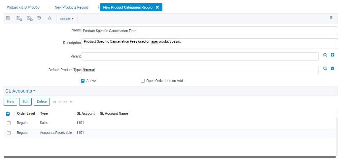
Task: Click the pin icon at toolbar right
Action: point(331,18)
